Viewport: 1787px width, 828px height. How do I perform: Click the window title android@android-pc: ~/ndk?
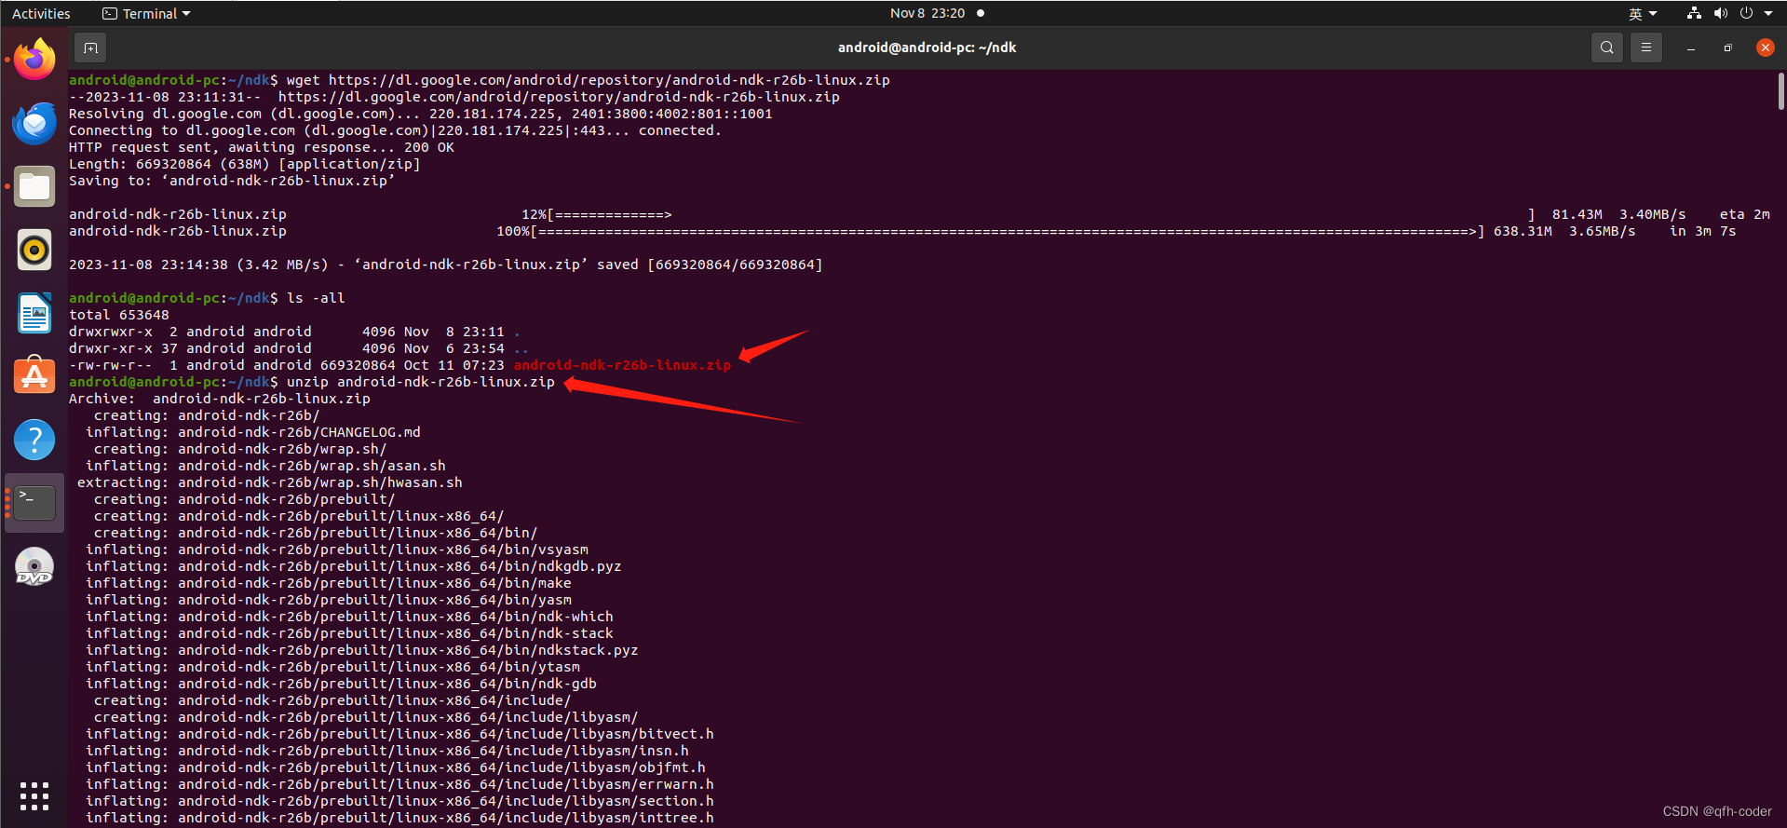tap(927, 48)
